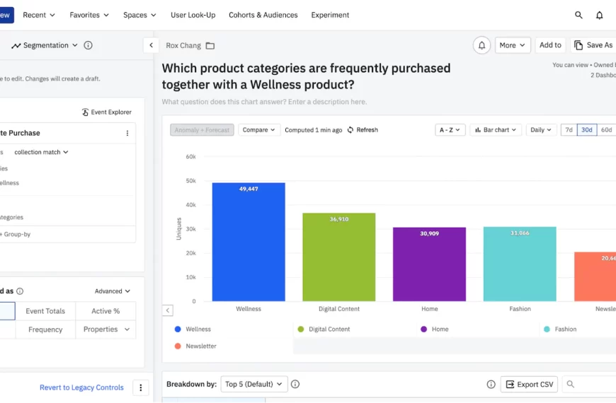Select the 60d date range
Viewport: 616px width, 403px height.
(x=606, y=130)
